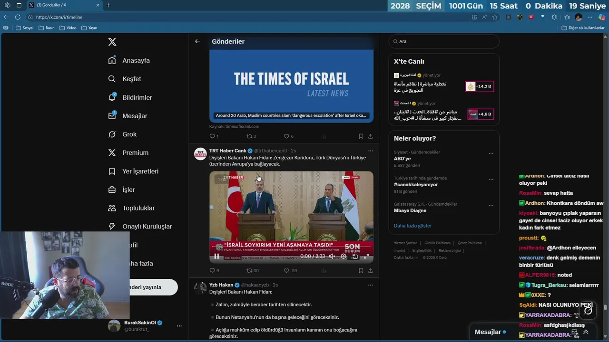609x342 pixels.
Task: Open Topluluklar communities
Action: [131, 208]
